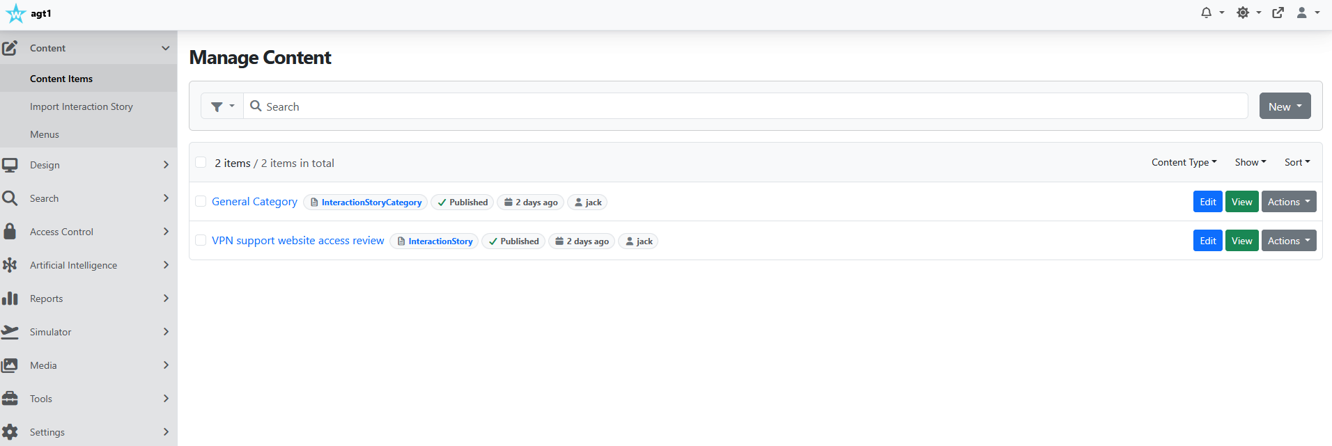Open the notifications bell icon
Screen dimensions: 1332x446
click(x=1206, y=13)
